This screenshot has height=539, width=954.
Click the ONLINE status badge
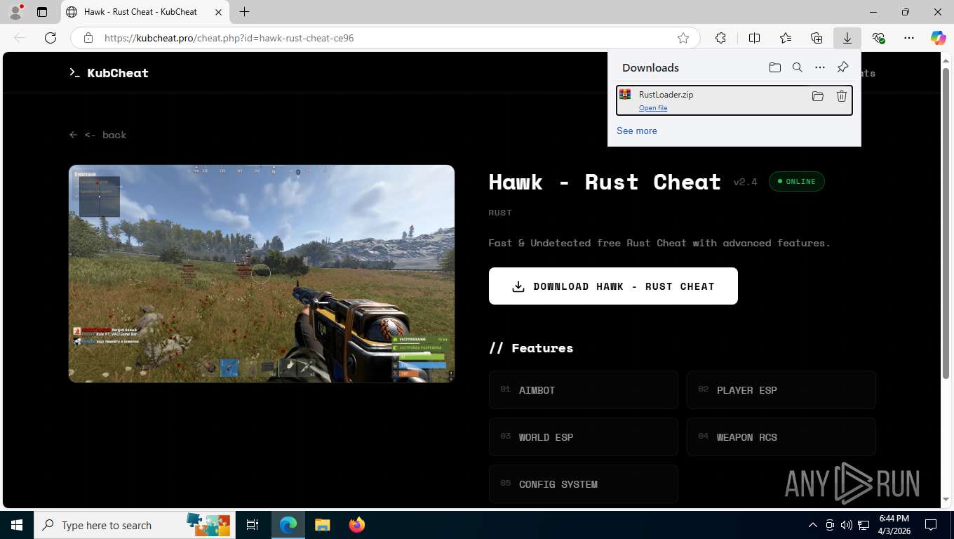(x=797, y=181)
